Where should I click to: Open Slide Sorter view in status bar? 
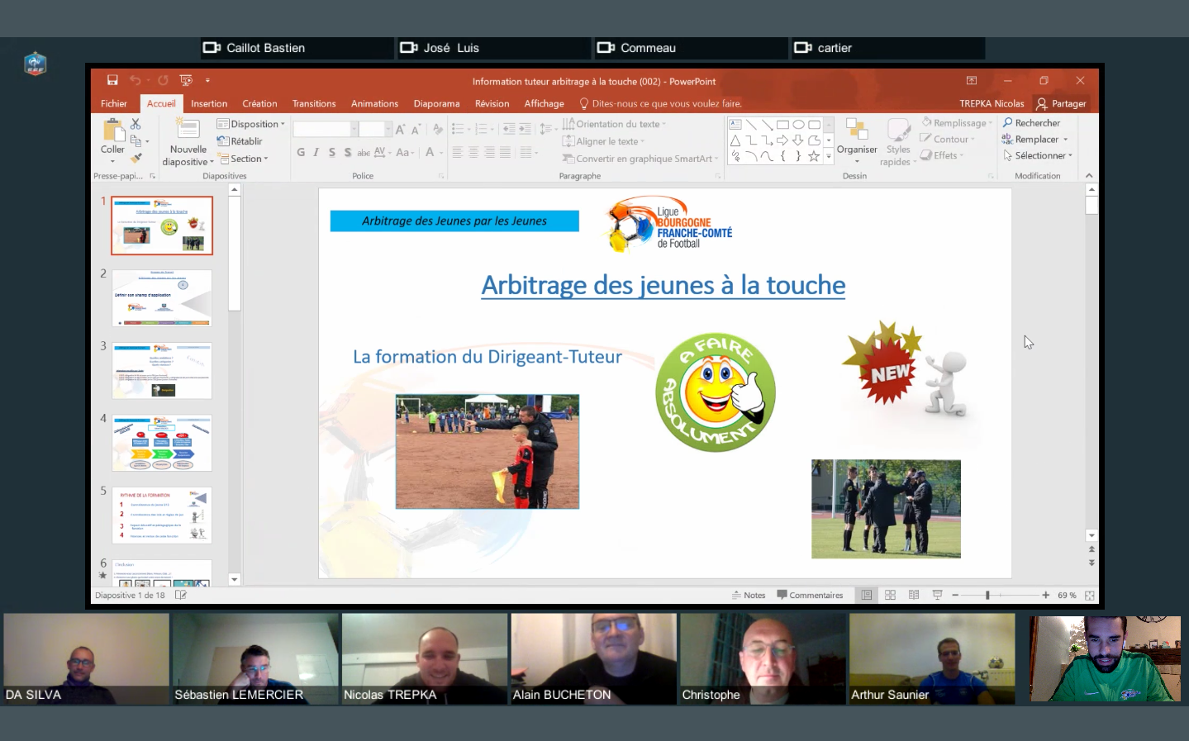[890, 595]
